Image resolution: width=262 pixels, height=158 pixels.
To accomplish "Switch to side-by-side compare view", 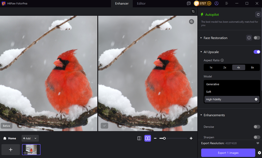I will (148, 138).
